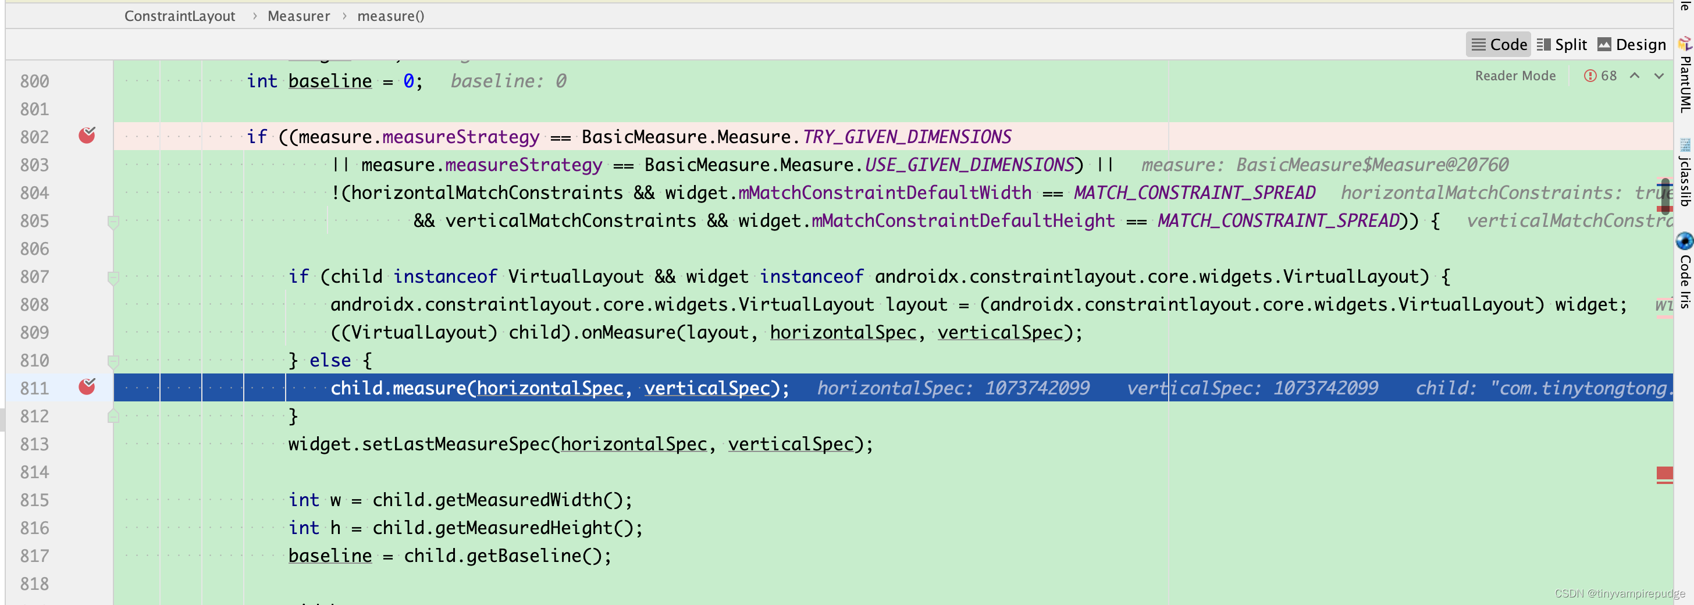
Task: Click the 'else' keyword on line 810
Action: click(330, 360)
